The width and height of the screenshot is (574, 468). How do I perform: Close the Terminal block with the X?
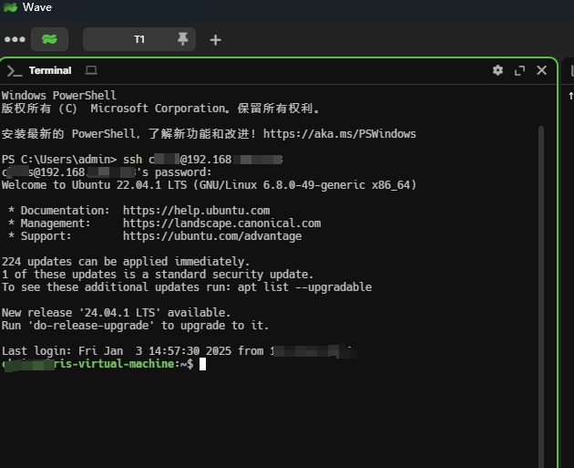click(x=542, y=70)
